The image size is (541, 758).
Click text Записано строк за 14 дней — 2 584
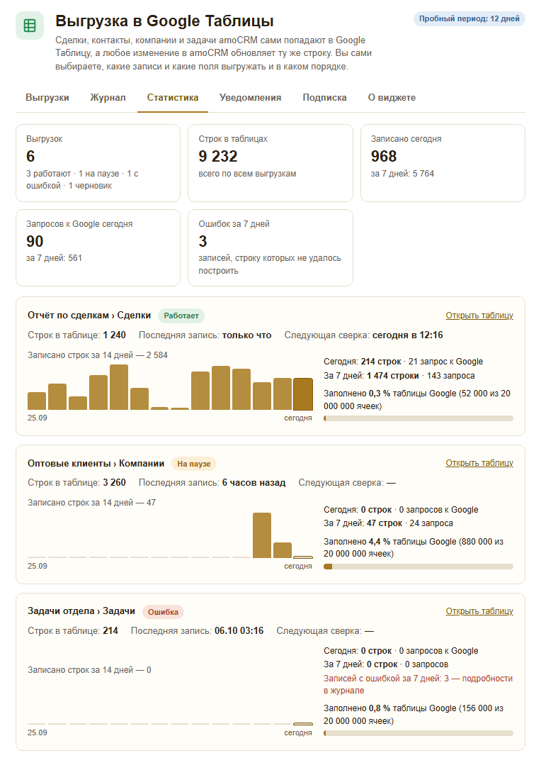tap(98, 355)
